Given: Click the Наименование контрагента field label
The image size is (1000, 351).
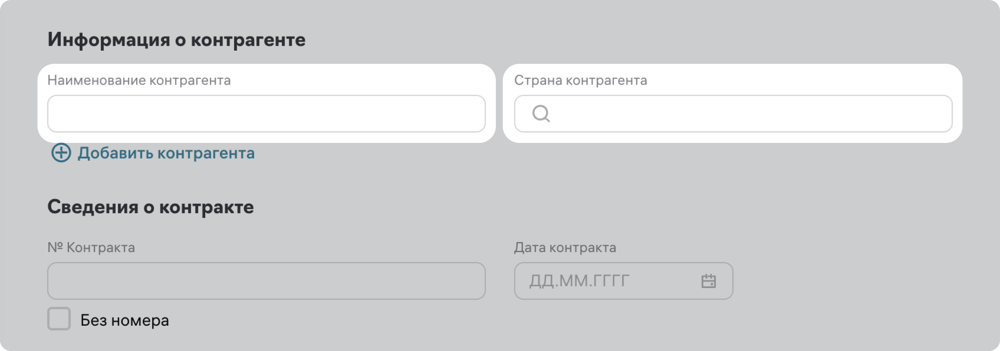Looking at the screenshot, I should coord(139,80).
